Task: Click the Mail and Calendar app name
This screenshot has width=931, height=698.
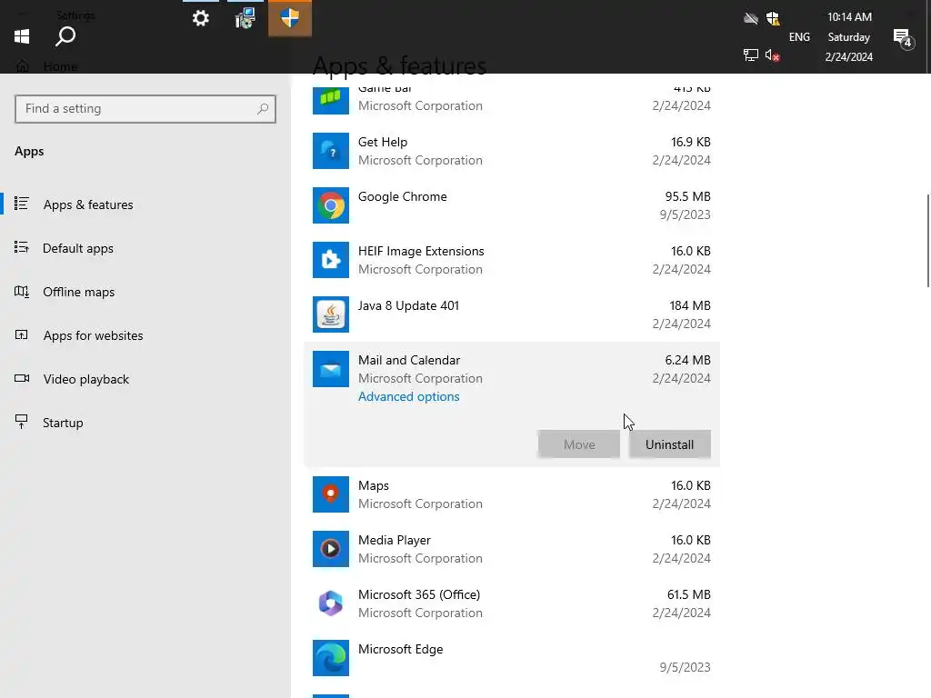Action: pos(408,360)
